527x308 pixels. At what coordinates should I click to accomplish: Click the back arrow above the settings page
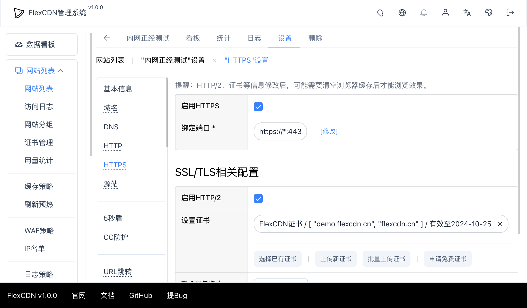pyautogui.click(x=107, y=38)
